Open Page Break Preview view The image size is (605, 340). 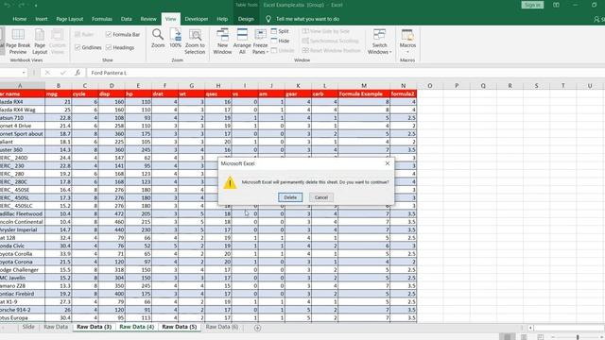coord(18,42)
